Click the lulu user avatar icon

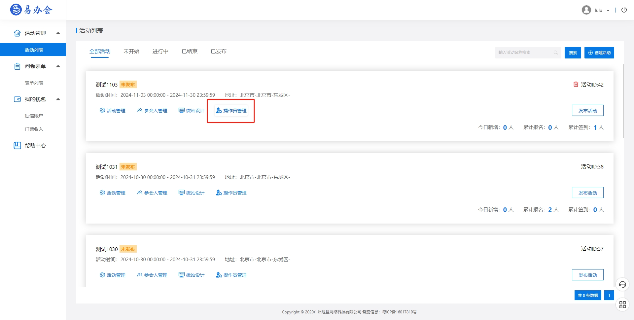coord(586,10)
